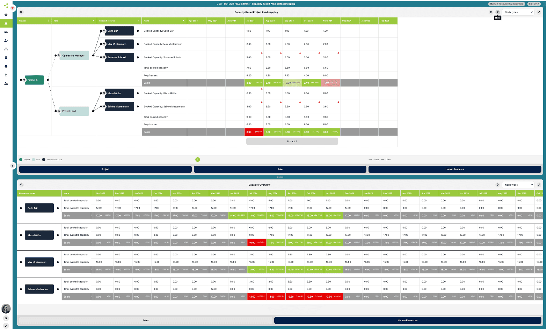Click the gray Project A timeline bar
The height and width of the screenshot is (330, 547).
pos(292,141)
